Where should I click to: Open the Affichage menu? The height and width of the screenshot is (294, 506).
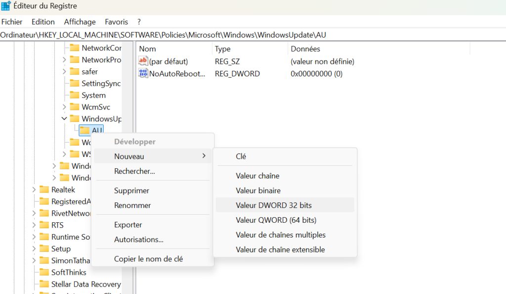[80, 22]
